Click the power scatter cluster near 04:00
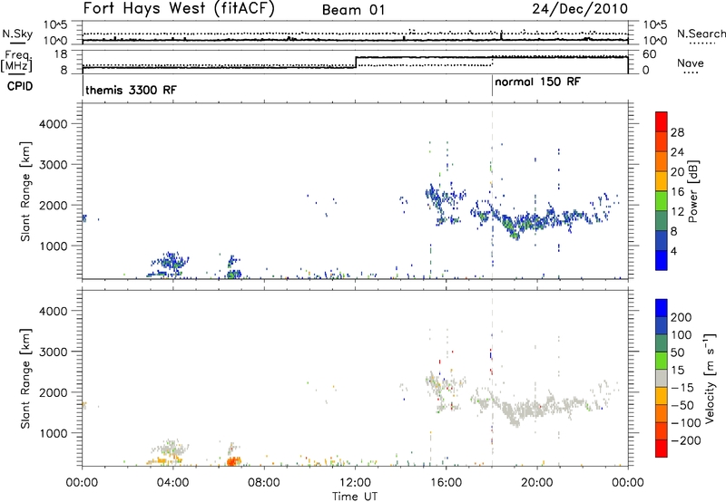This screenshot has width=726, height=502. (170, 265)
